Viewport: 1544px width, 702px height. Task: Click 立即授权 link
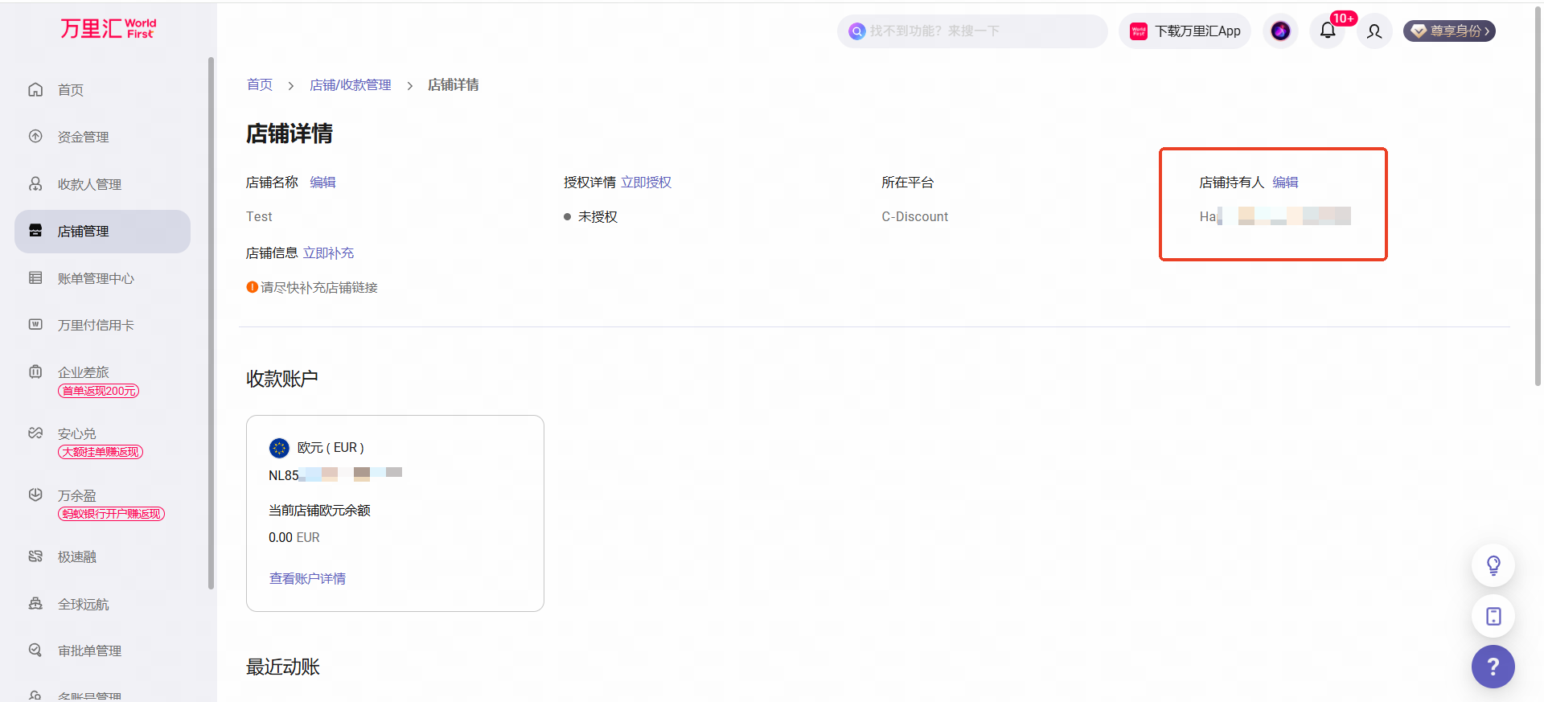click(647, 183)
